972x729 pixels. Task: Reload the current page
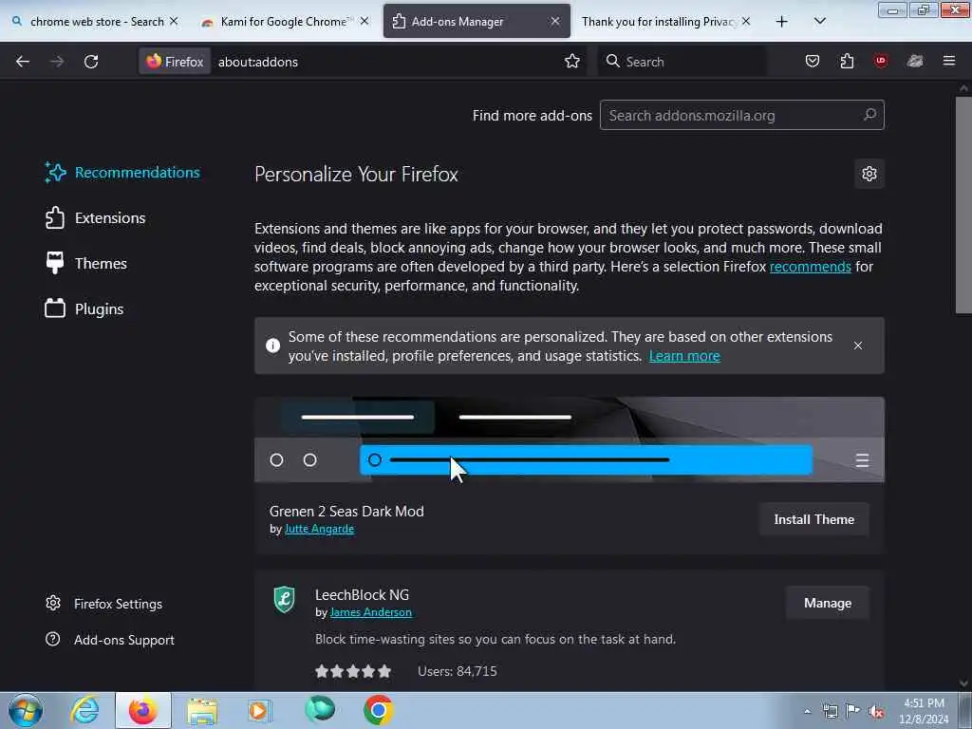click(91, 62)
